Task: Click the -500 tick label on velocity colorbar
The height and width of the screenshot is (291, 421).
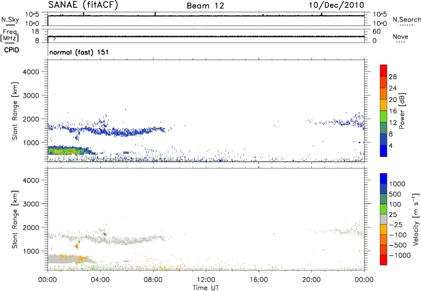Action: 398,245
